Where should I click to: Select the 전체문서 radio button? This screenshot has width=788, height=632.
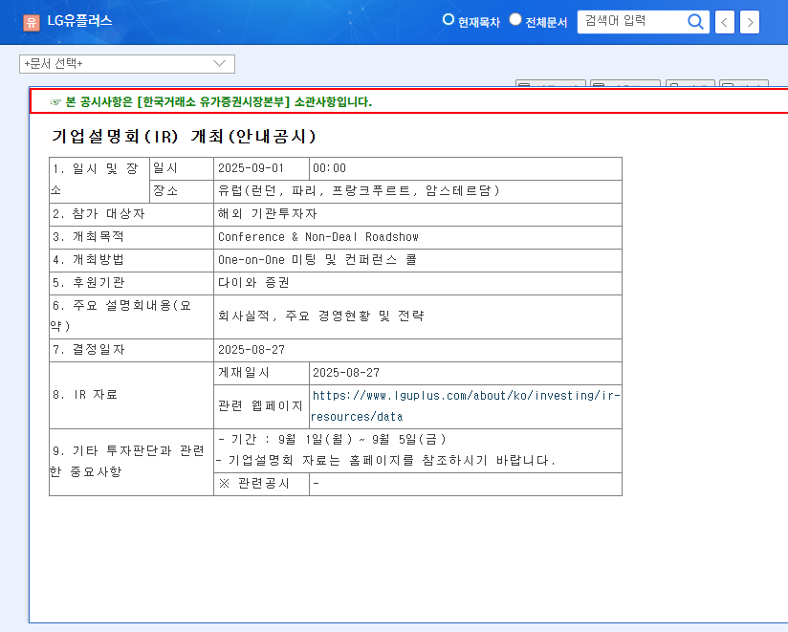tap(515, 19)
